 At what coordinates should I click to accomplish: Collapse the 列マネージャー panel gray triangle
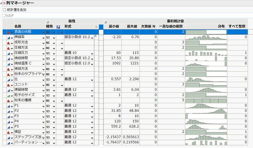pos(1,3)
